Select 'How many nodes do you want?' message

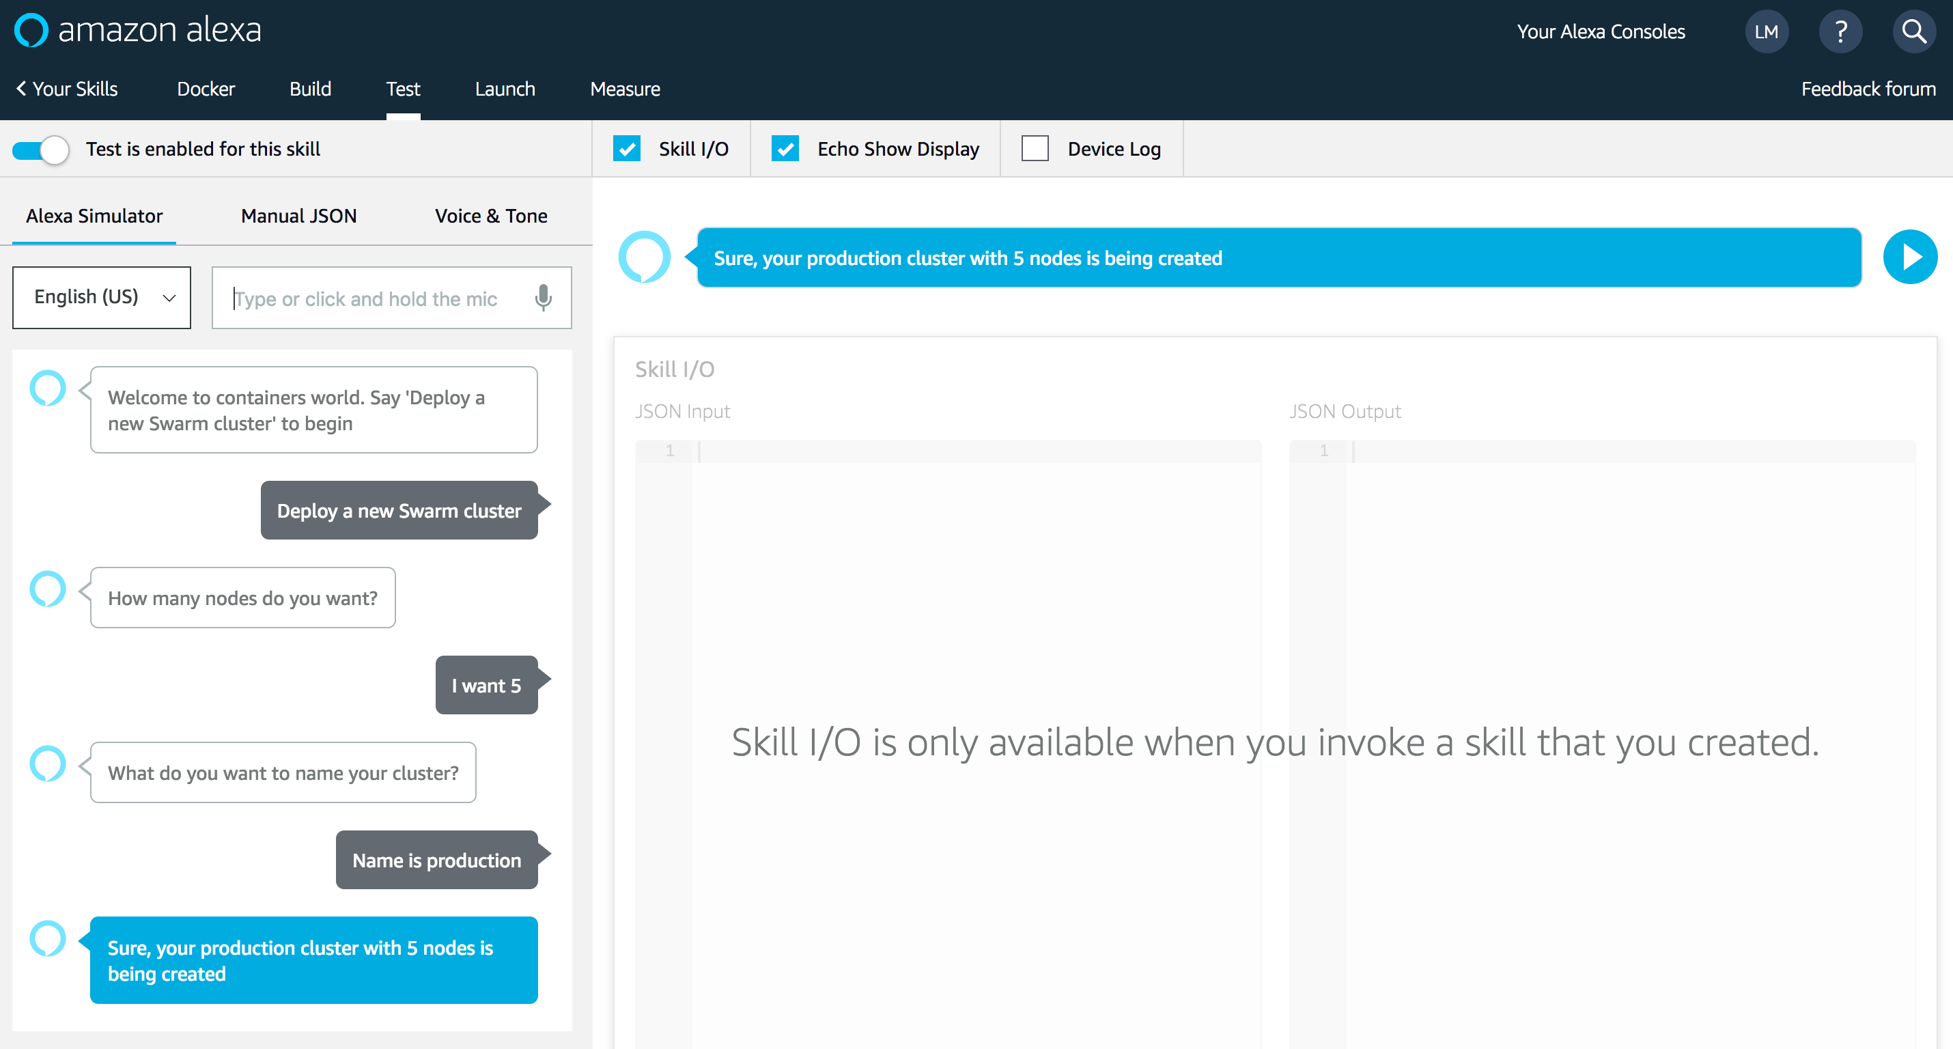242,598
